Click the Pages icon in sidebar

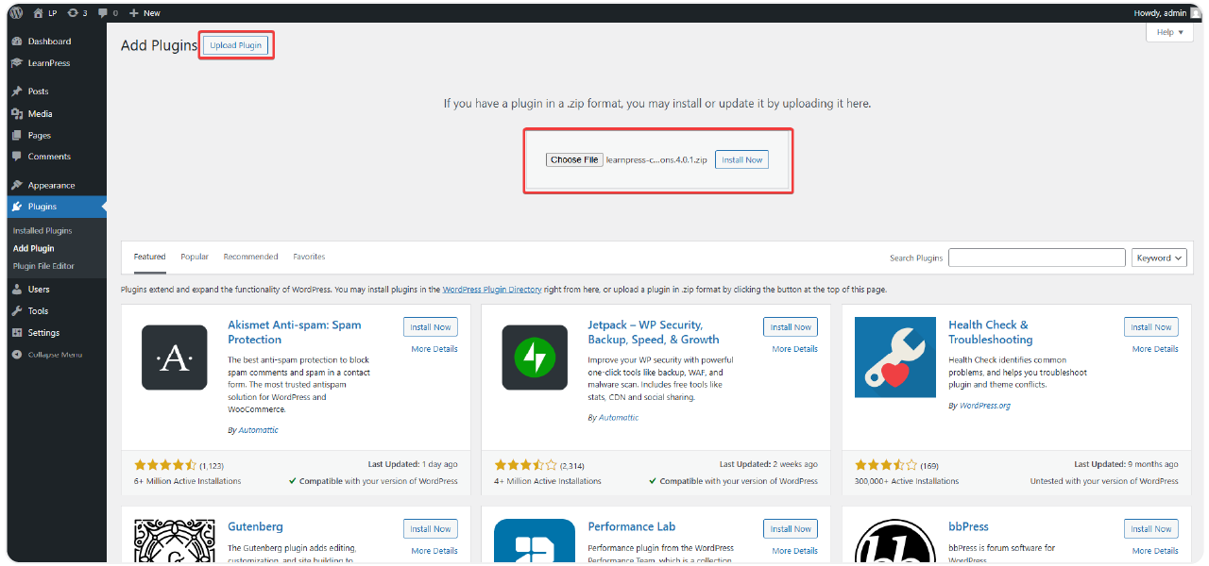coord(17,135)
